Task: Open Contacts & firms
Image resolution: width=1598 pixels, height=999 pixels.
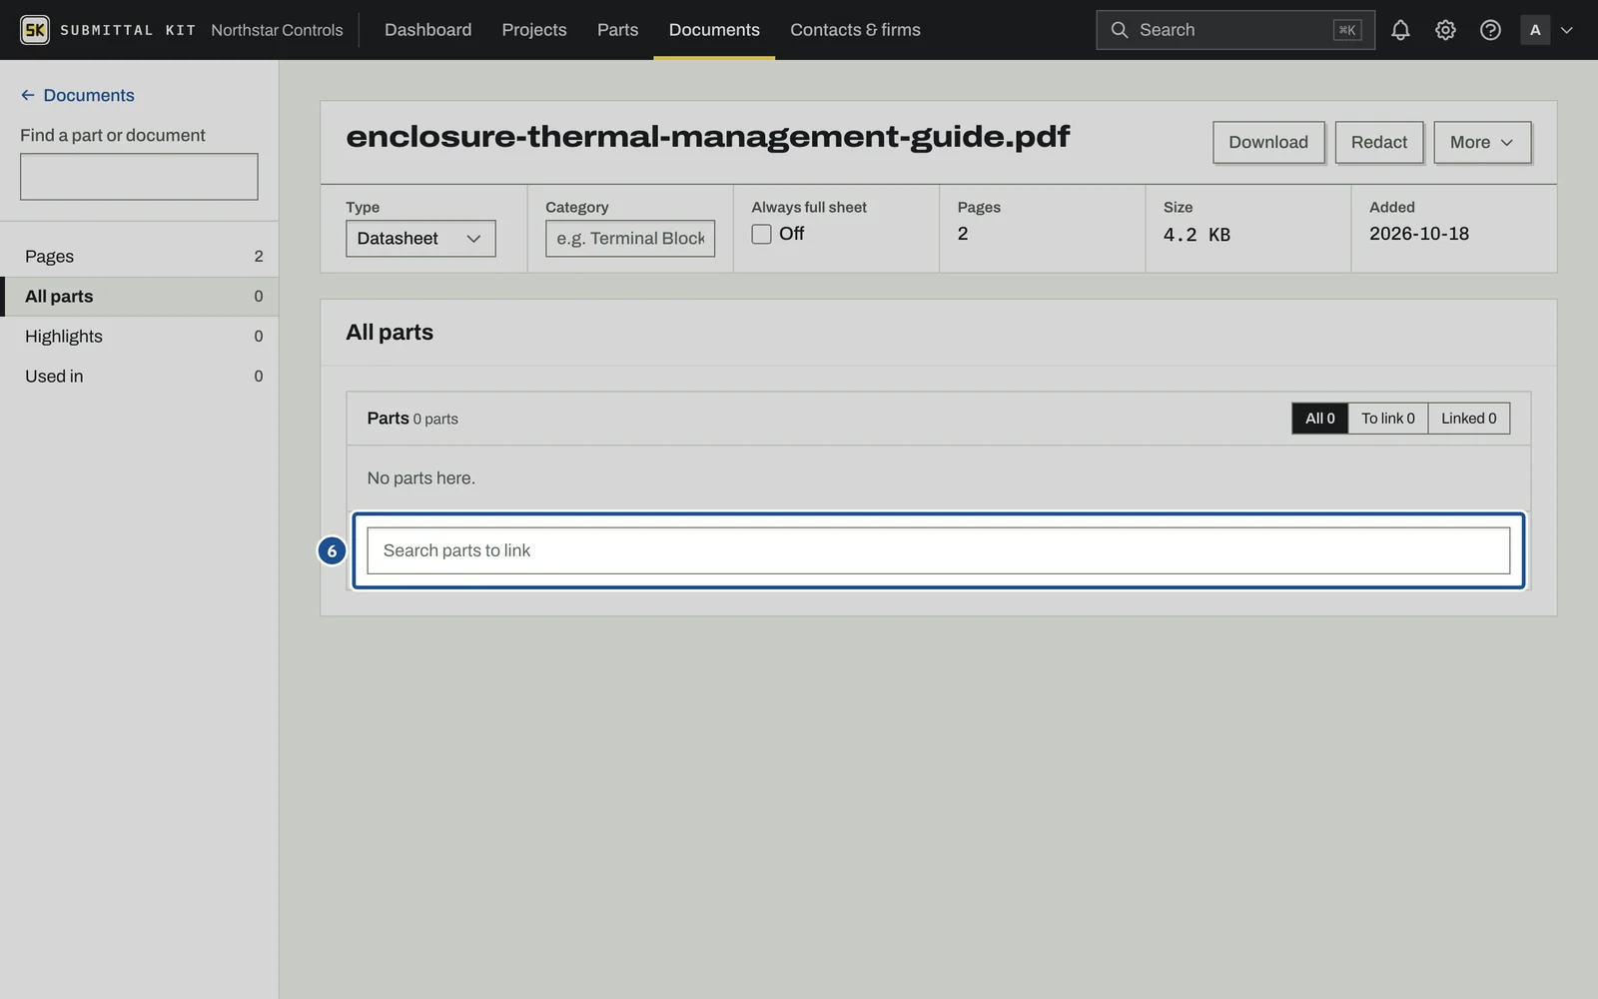Action: 855,30
